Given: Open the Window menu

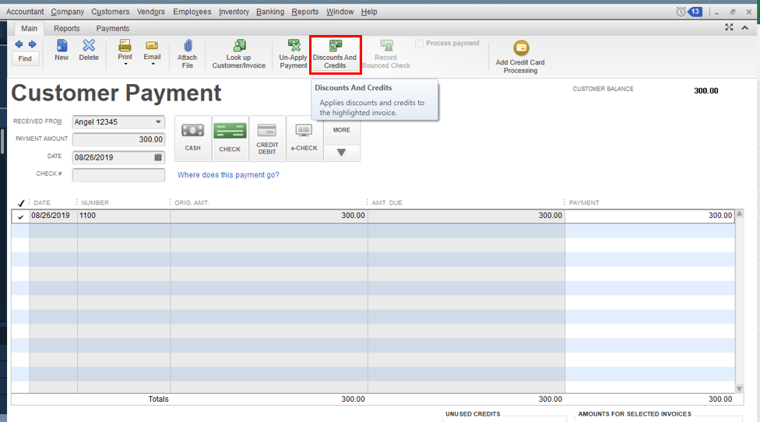Looking at the screenshot, I should coord(340,12).
